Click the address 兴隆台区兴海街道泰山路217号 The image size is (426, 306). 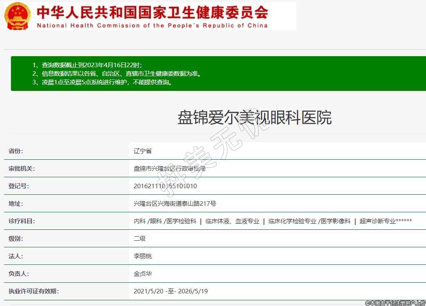(175, 203)
